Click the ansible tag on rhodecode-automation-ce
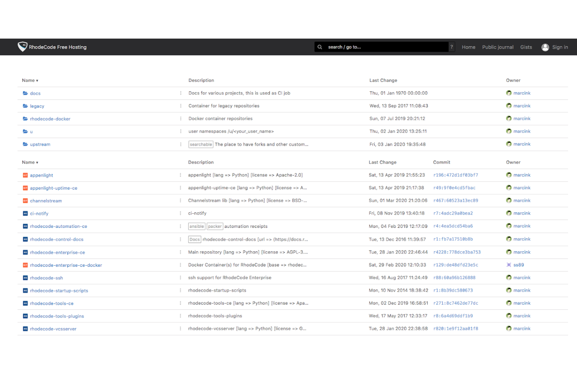This screenshot has height=385, width=577. 196,226
